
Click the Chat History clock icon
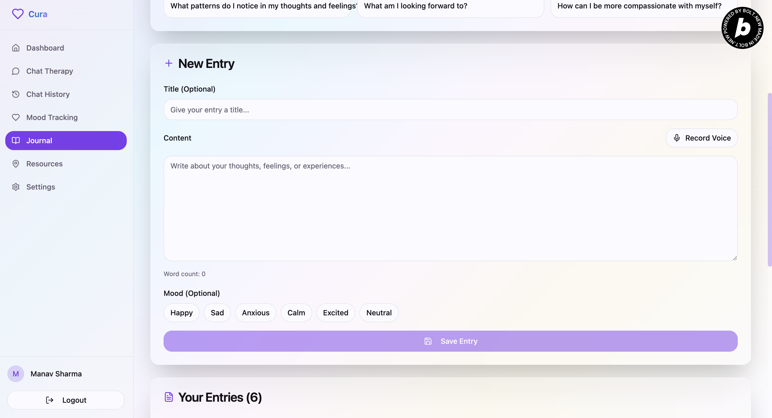pos(16,94)
